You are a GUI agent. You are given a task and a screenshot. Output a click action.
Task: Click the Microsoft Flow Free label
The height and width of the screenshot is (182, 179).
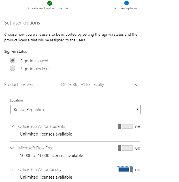tap(36, 148)
